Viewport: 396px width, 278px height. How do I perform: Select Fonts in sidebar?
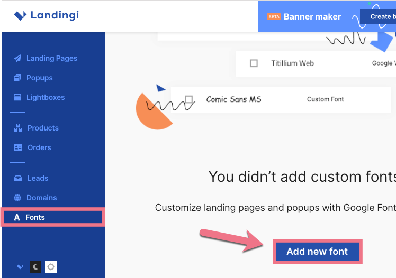point(52,217)
